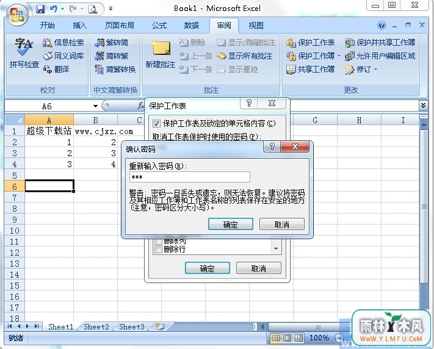
Task: Close the 确认密码 dialog with red X
Action: pos(295,146)
